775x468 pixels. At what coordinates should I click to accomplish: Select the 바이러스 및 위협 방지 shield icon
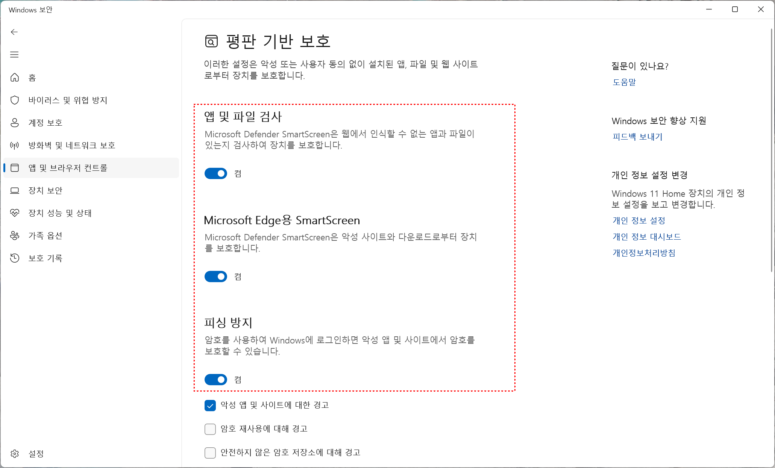[15, 100]
